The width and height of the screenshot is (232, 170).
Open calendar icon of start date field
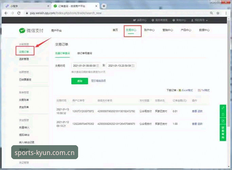tap(97, 66)
